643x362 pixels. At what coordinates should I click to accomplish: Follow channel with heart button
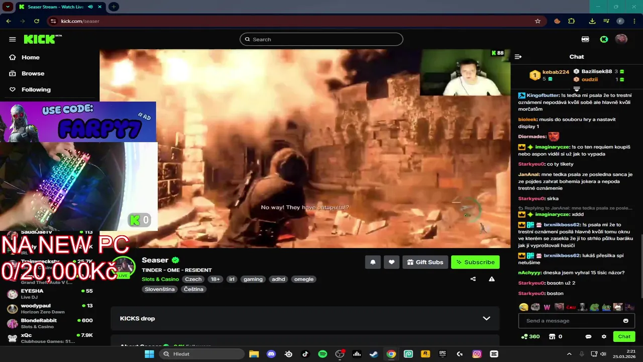[391, 262]
